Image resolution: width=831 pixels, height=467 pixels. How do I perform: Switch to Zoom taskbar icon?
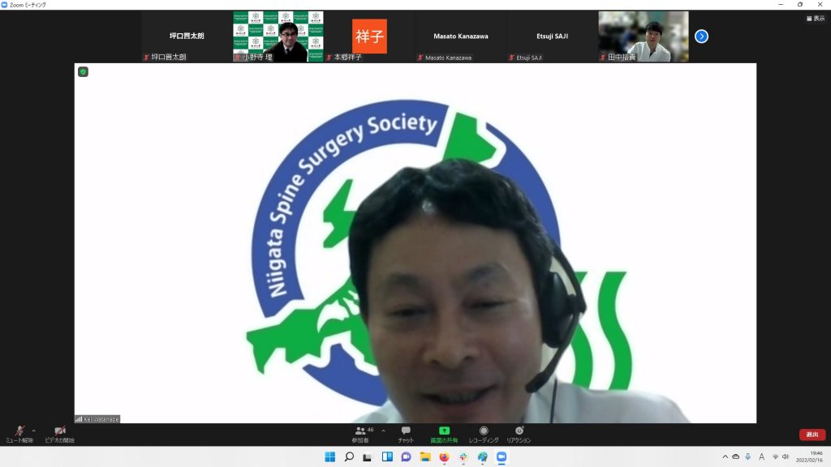(x=502, y=456)
